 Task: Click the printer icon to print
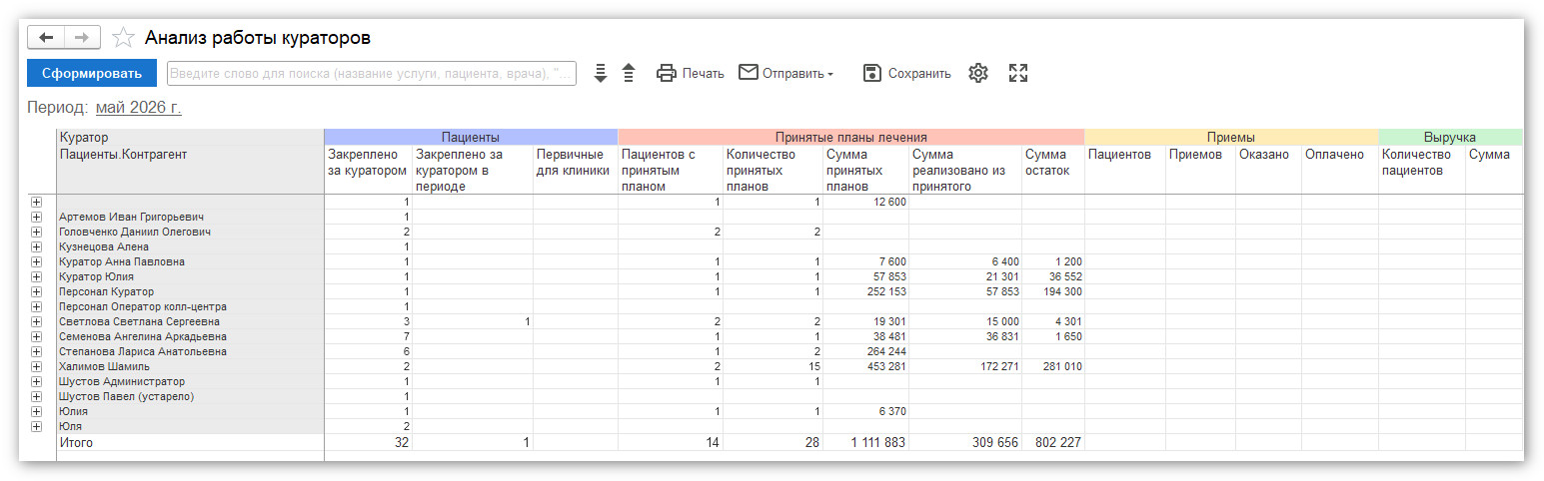(667, 73)
